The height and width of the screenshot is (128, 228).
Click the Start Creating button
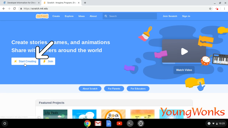tap(25, 61)
